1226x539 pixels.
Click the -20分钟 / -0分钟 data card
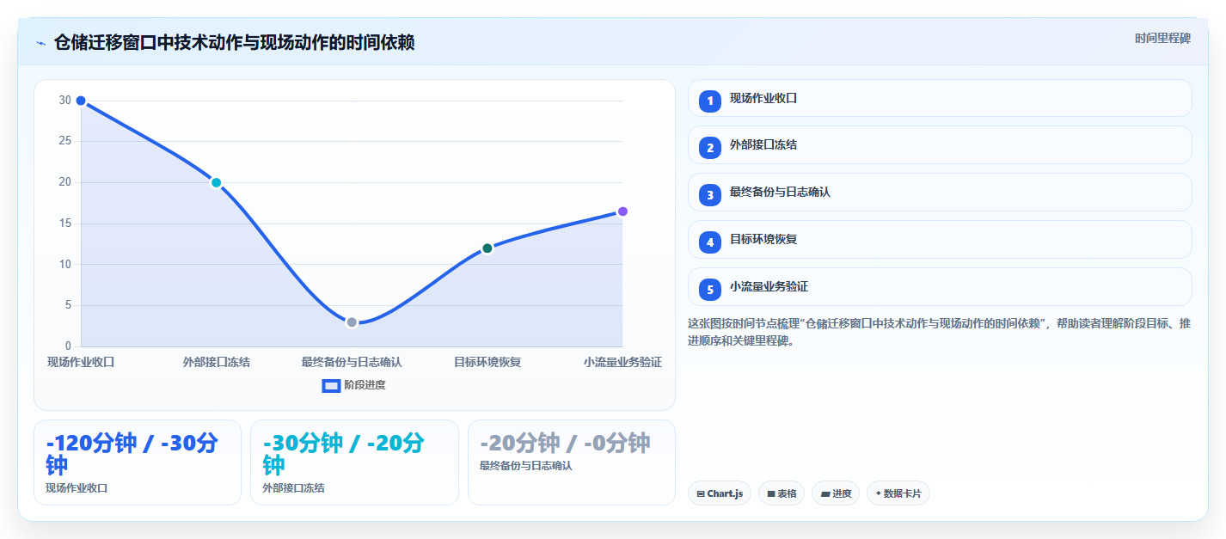coord(572,462)
